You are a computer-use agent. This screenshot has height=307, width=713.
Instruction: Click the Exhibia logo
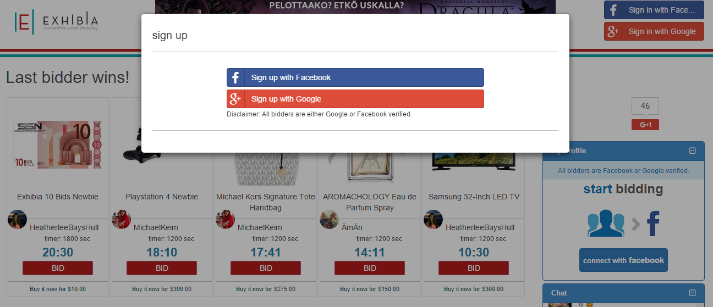point(57,22)
